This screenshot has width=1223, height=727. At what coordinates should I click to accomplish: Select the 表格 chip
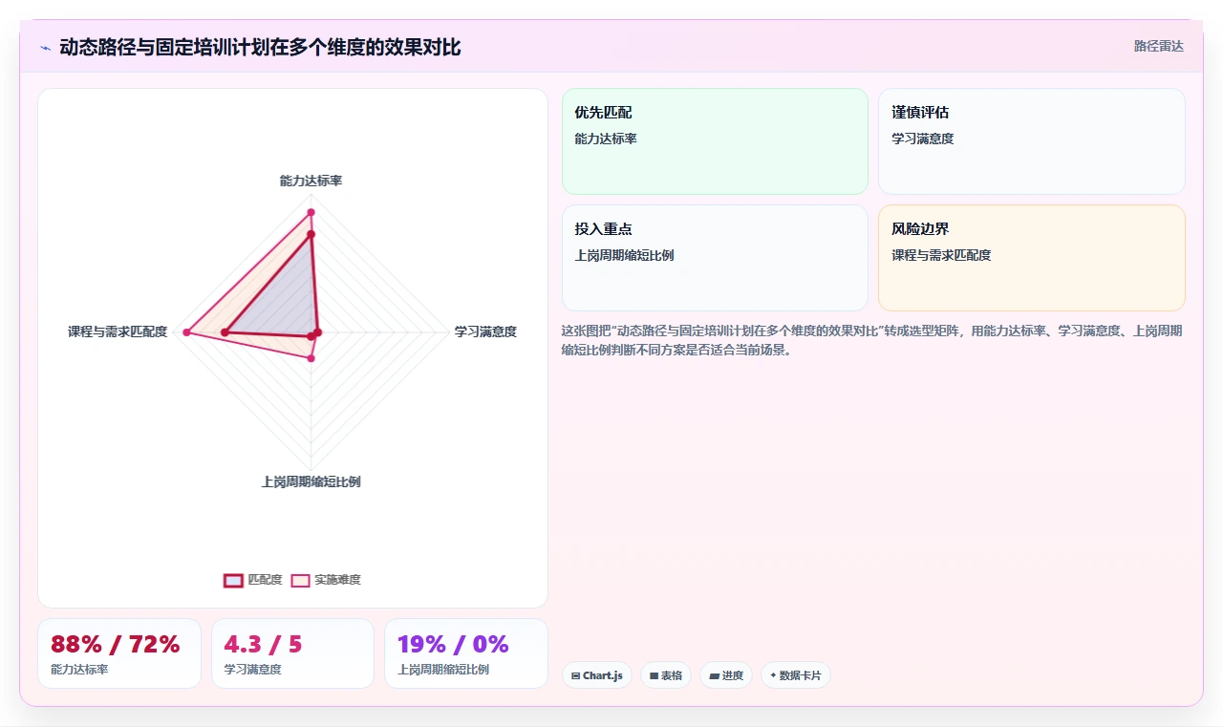[x=666, y=675]
